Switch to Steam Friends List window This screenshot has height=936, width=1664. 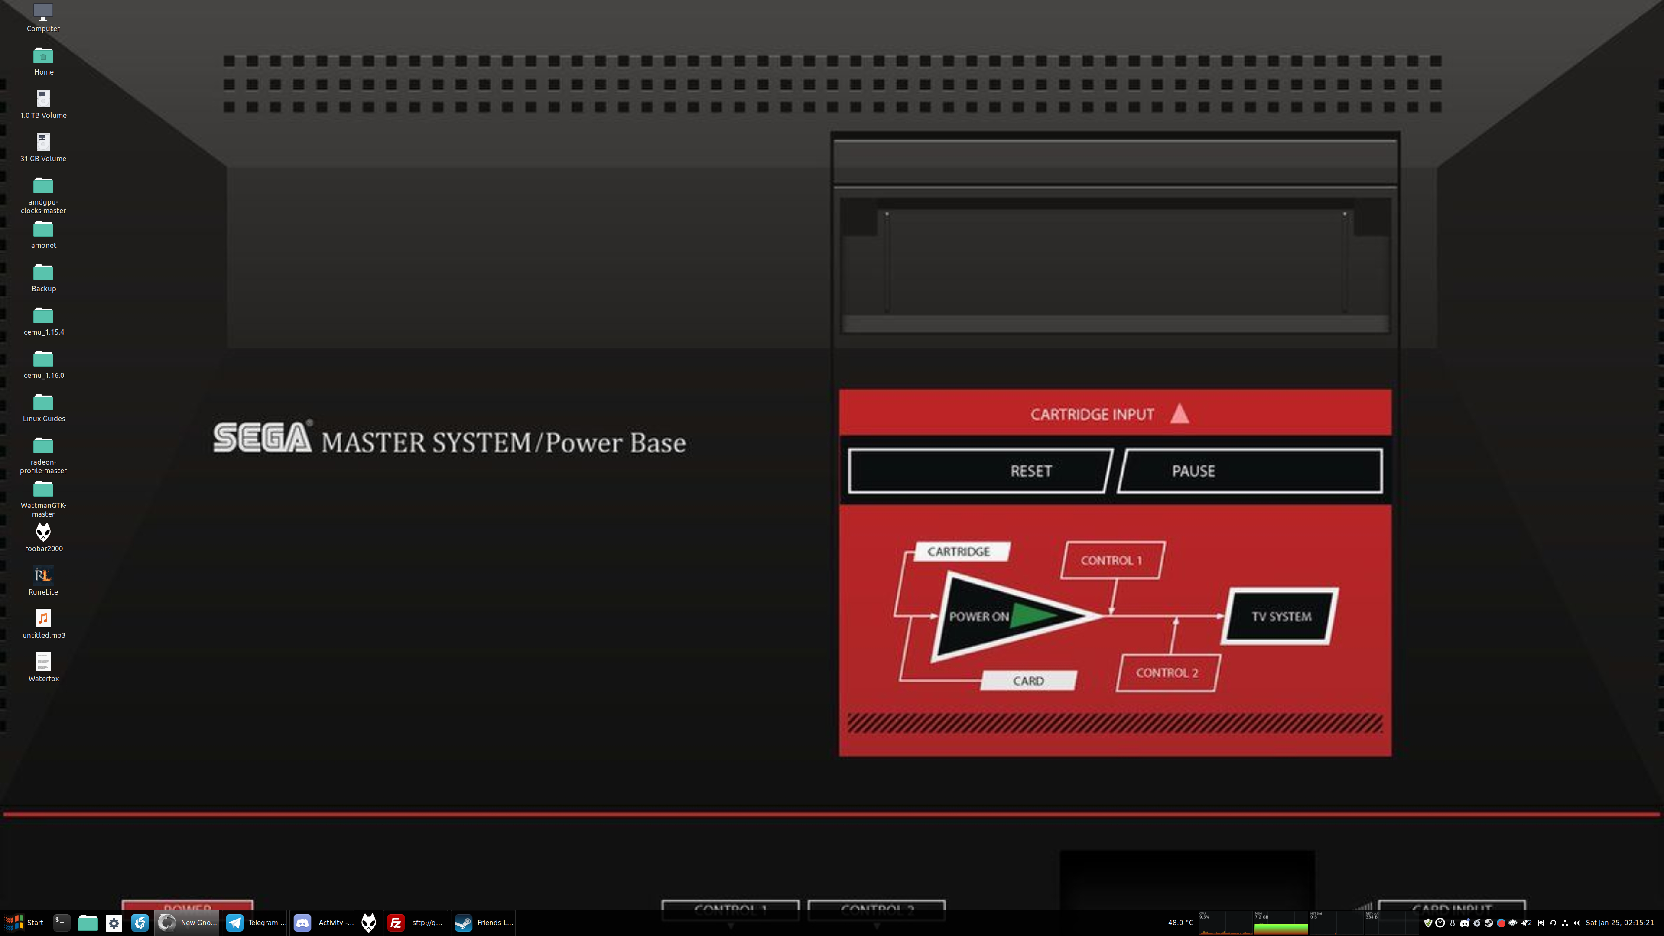[x=483, y=923]
